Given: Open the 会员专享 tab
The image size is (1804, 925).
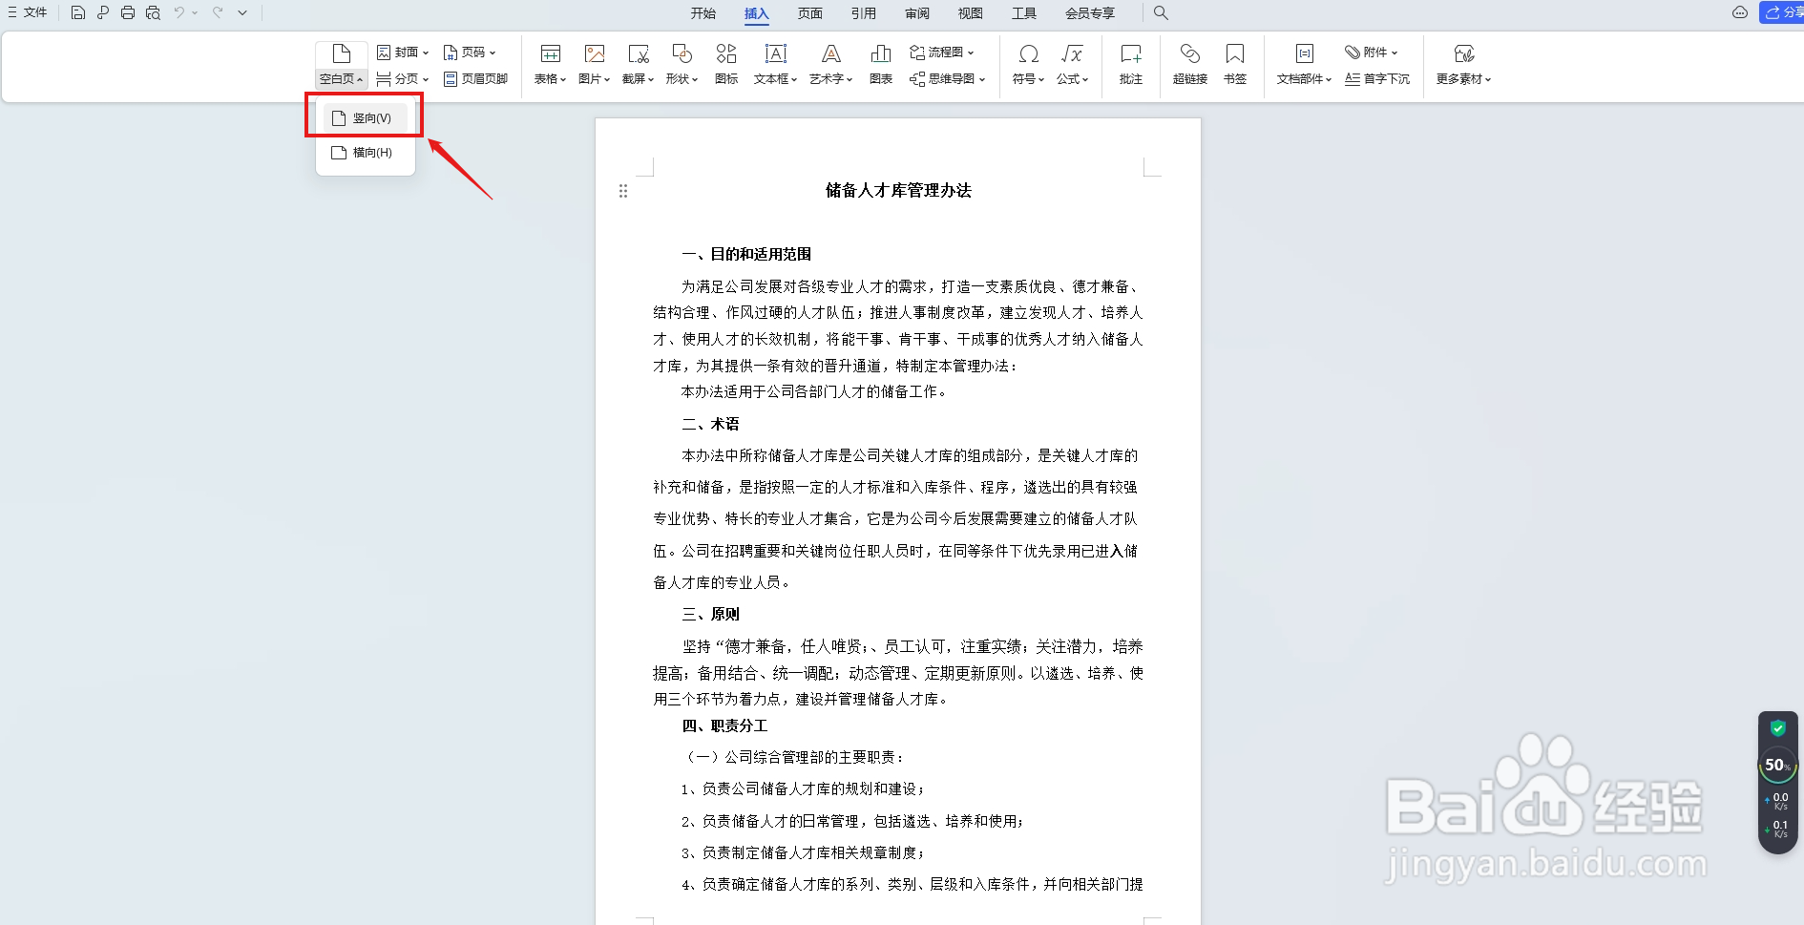Looking at the screenshot, I should coord(1090,13).
